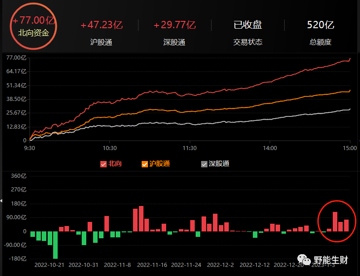Click the 总额度 label
360x276 pixels.
321,42
